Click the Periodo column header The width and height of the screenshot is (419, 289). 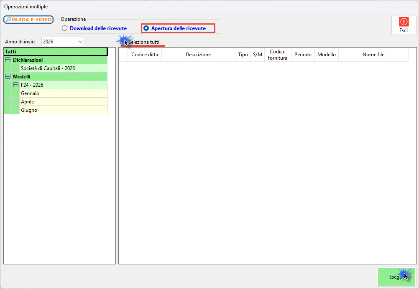[x=303, y=55]
